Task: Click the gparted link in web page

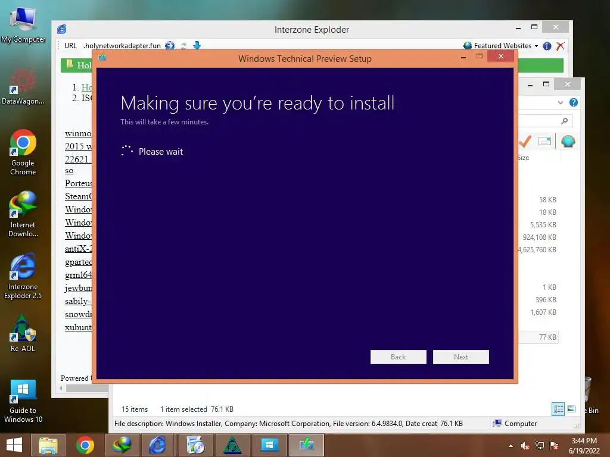Action: 78,262
